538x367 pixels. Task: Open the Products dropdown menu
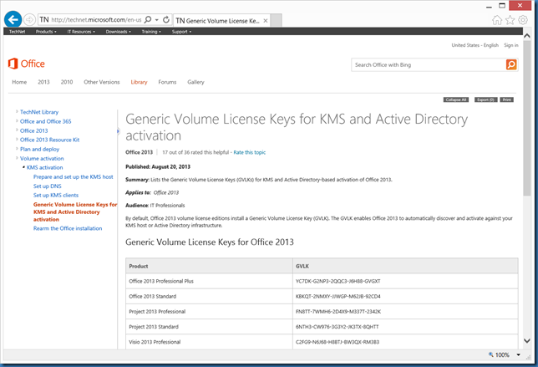coord(46,32)
